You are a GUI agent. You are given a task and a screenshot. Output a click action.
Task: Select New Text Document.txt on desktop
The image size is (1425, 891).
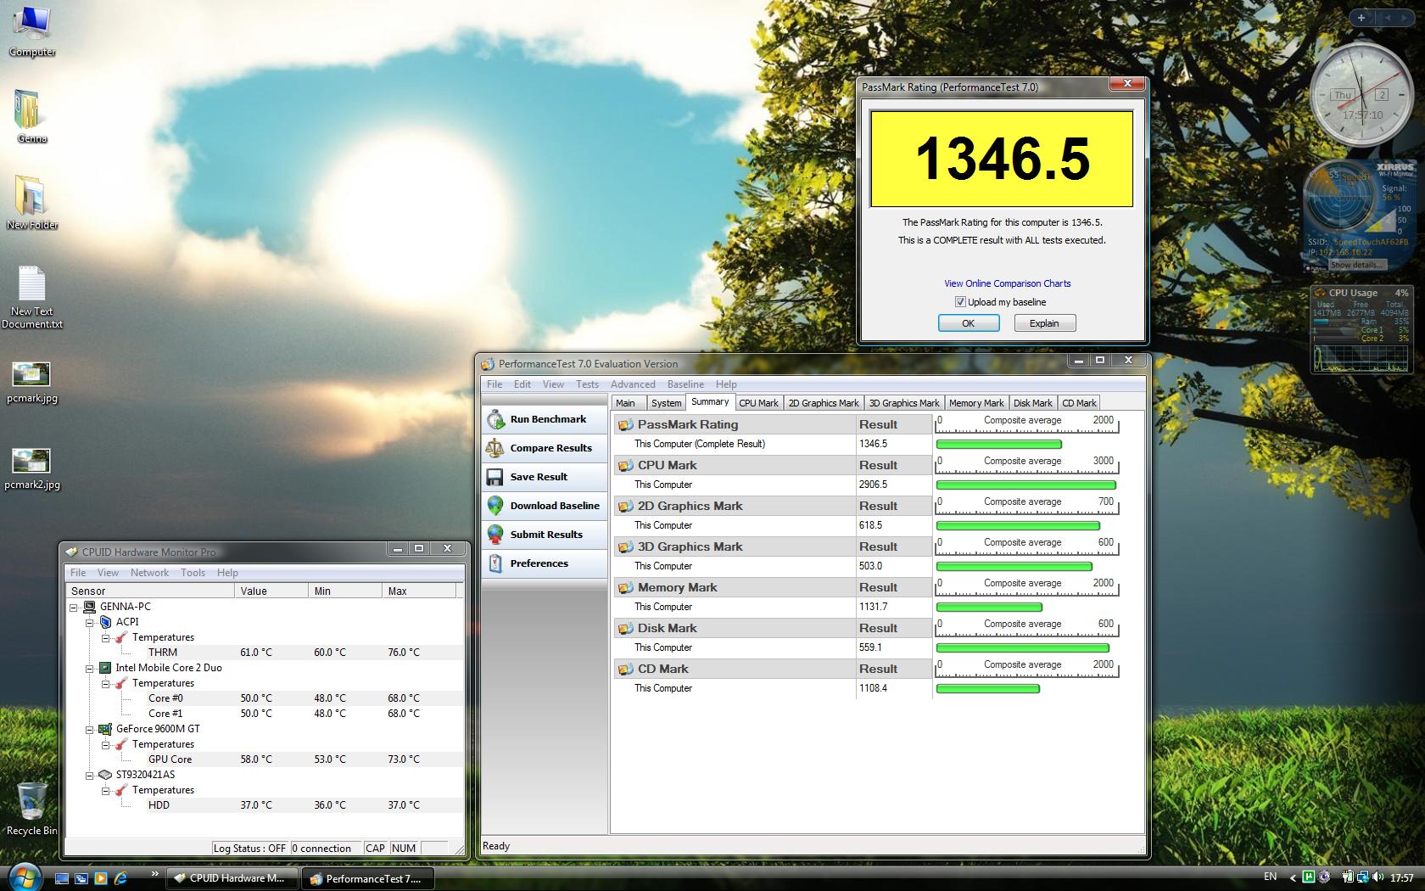click(31, 297)
